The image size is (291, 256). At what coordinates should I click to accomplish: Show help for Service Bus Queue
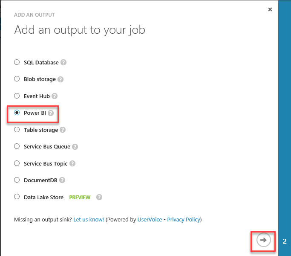(75, 147)
